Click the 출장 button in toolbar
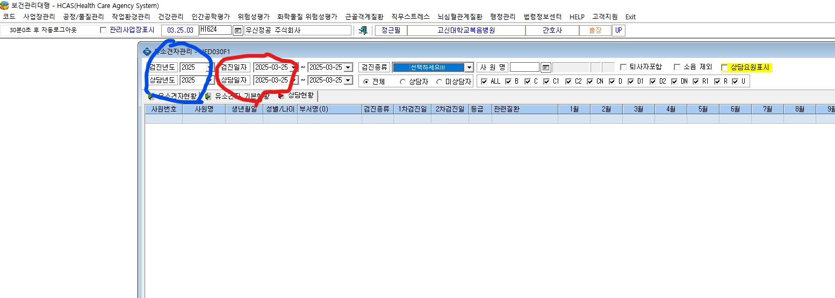The width and height of the screenshot is (835, 298). 595,31
